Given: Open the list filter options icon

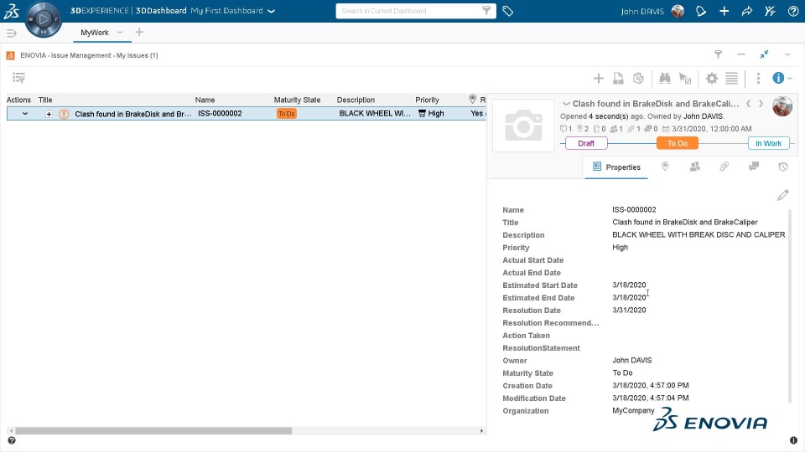Looking at the screenshot, I should coord(19,78).
